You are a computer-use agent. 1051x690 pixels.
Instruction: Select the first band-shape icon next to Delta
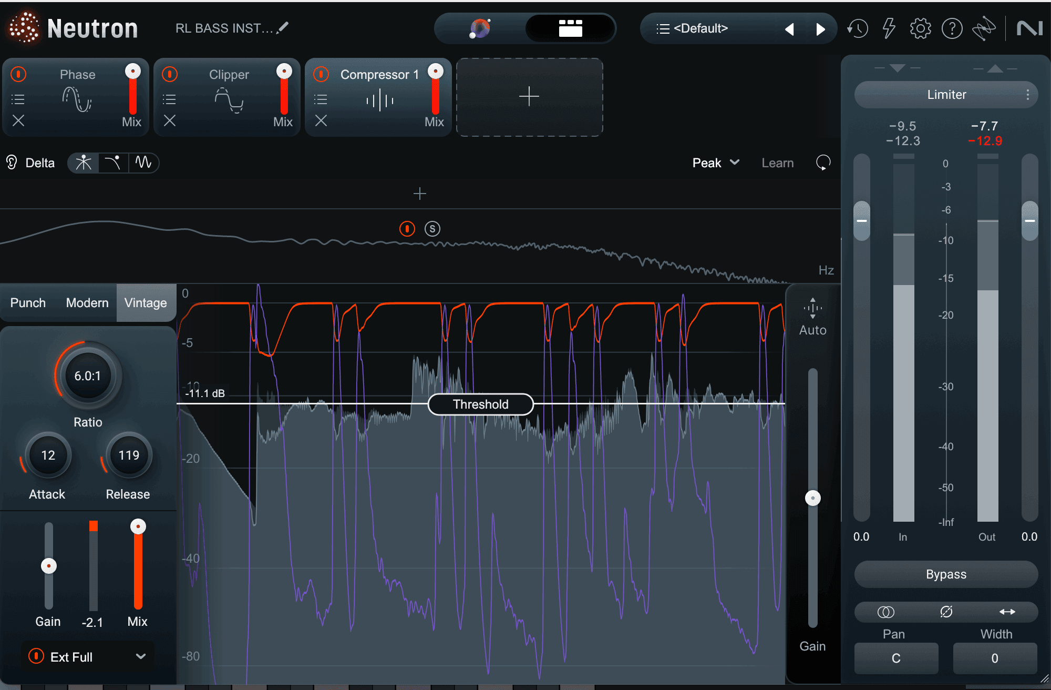coord(84,163)
